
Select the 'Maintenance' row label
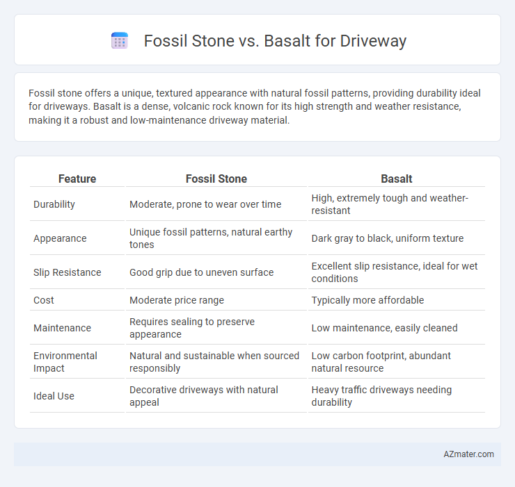click(x=62, y=328)
